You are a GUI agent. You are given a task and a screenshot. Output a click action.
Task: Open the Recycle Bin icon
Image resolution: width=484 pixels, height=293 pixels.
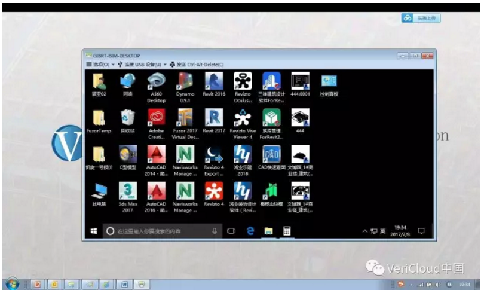click(x=127, y=121)
